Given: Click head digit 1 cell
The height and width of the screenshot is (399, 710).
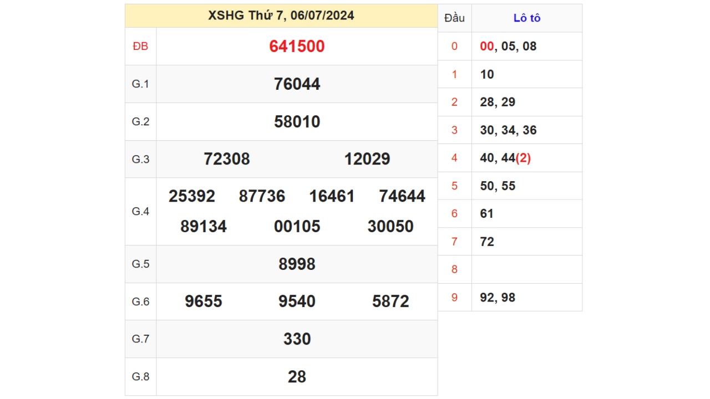Looking at the screenshot, I should click(454, 74).
